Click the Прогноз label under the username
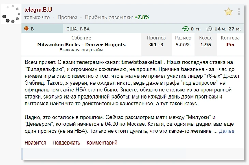 [67, 17]
